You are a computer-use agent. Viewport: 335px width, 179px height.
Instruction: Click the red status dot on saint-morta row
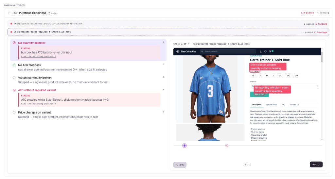click(11, 23)
